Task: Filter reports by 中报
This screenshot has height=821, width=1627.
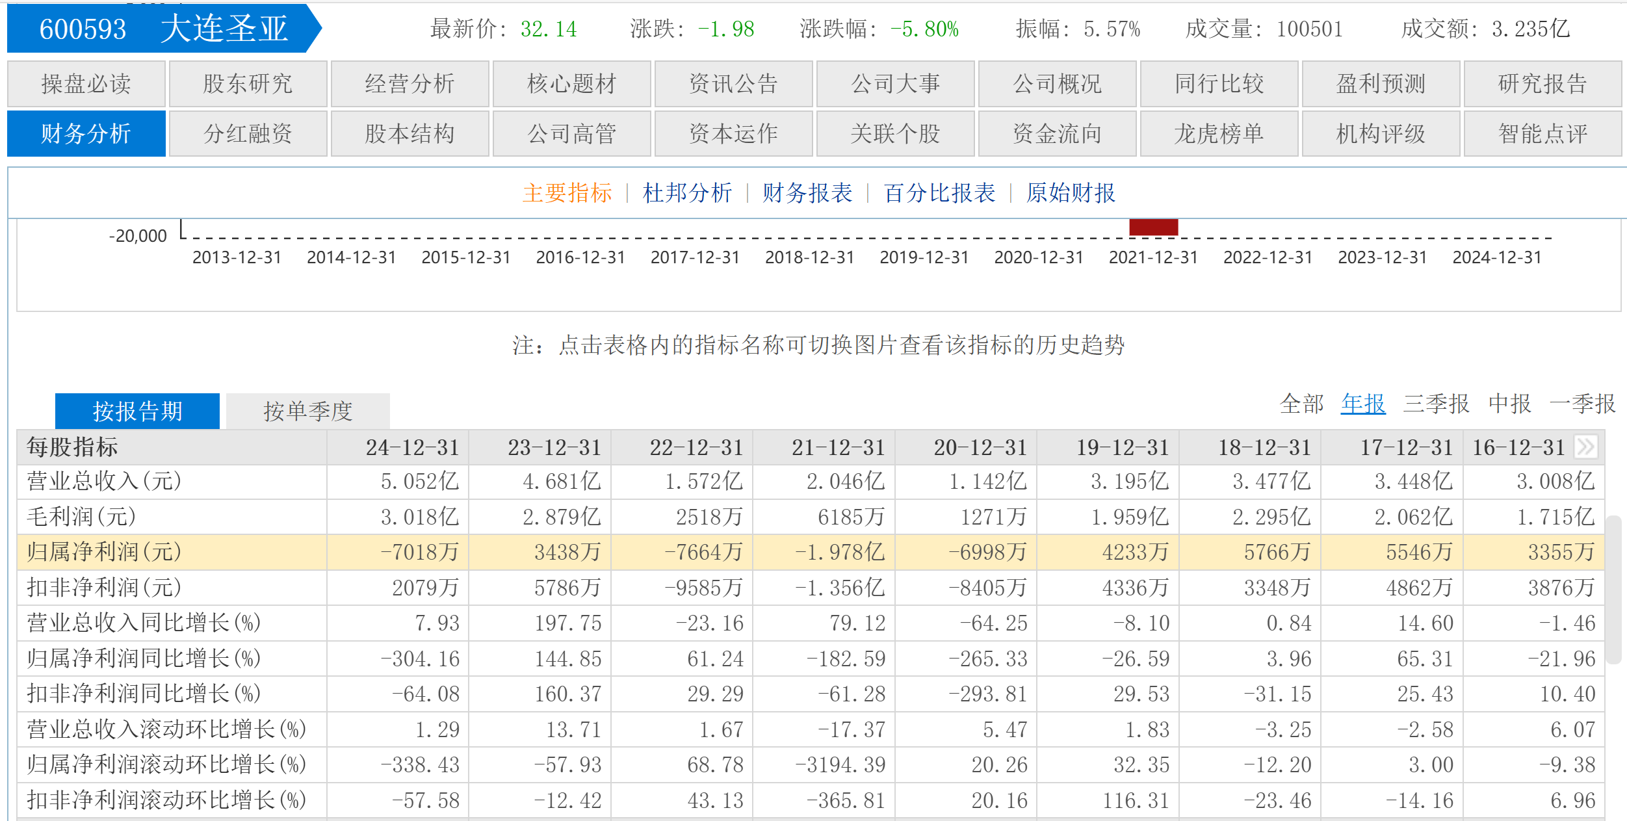Action: point(1509,404)
